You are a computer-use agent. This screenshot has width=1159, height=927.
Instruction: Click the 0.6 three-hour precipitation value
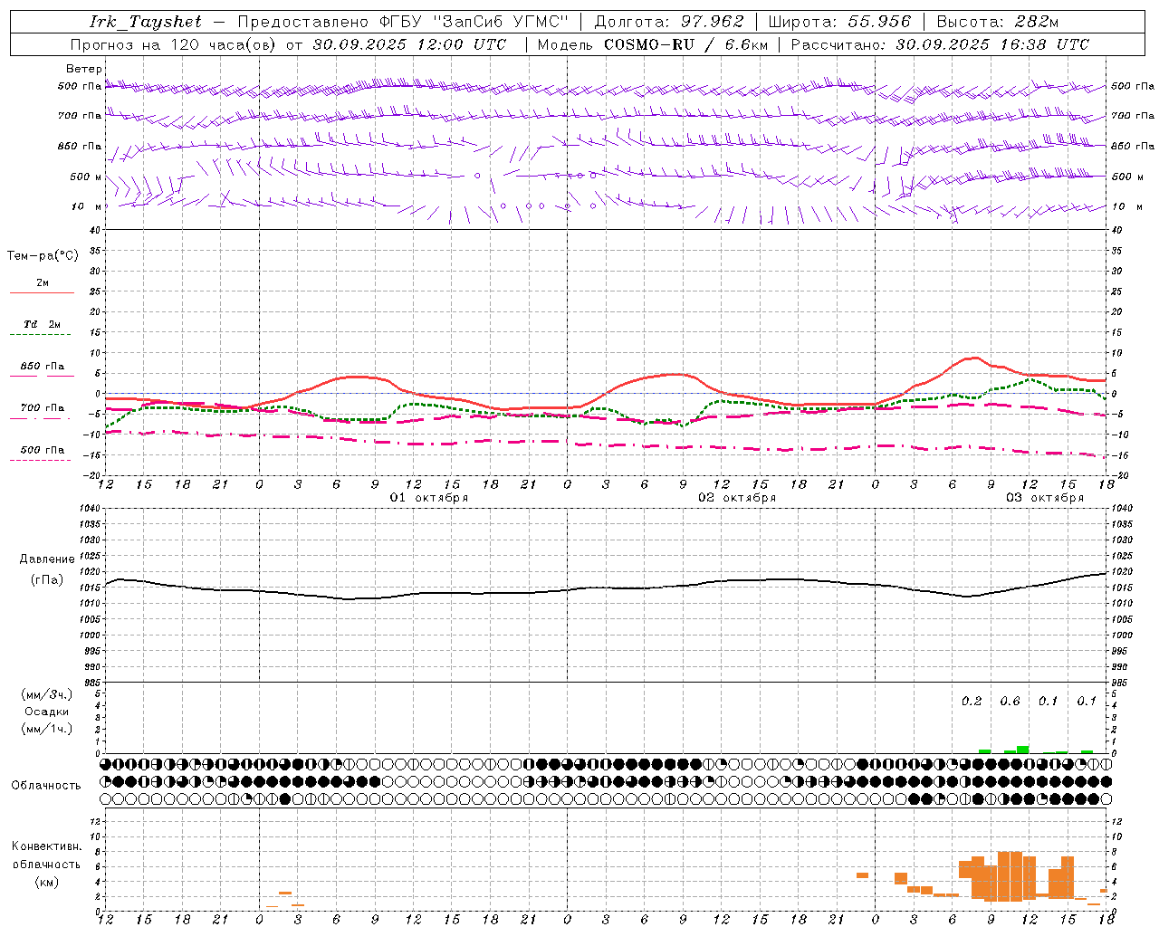click(1010, 701)
